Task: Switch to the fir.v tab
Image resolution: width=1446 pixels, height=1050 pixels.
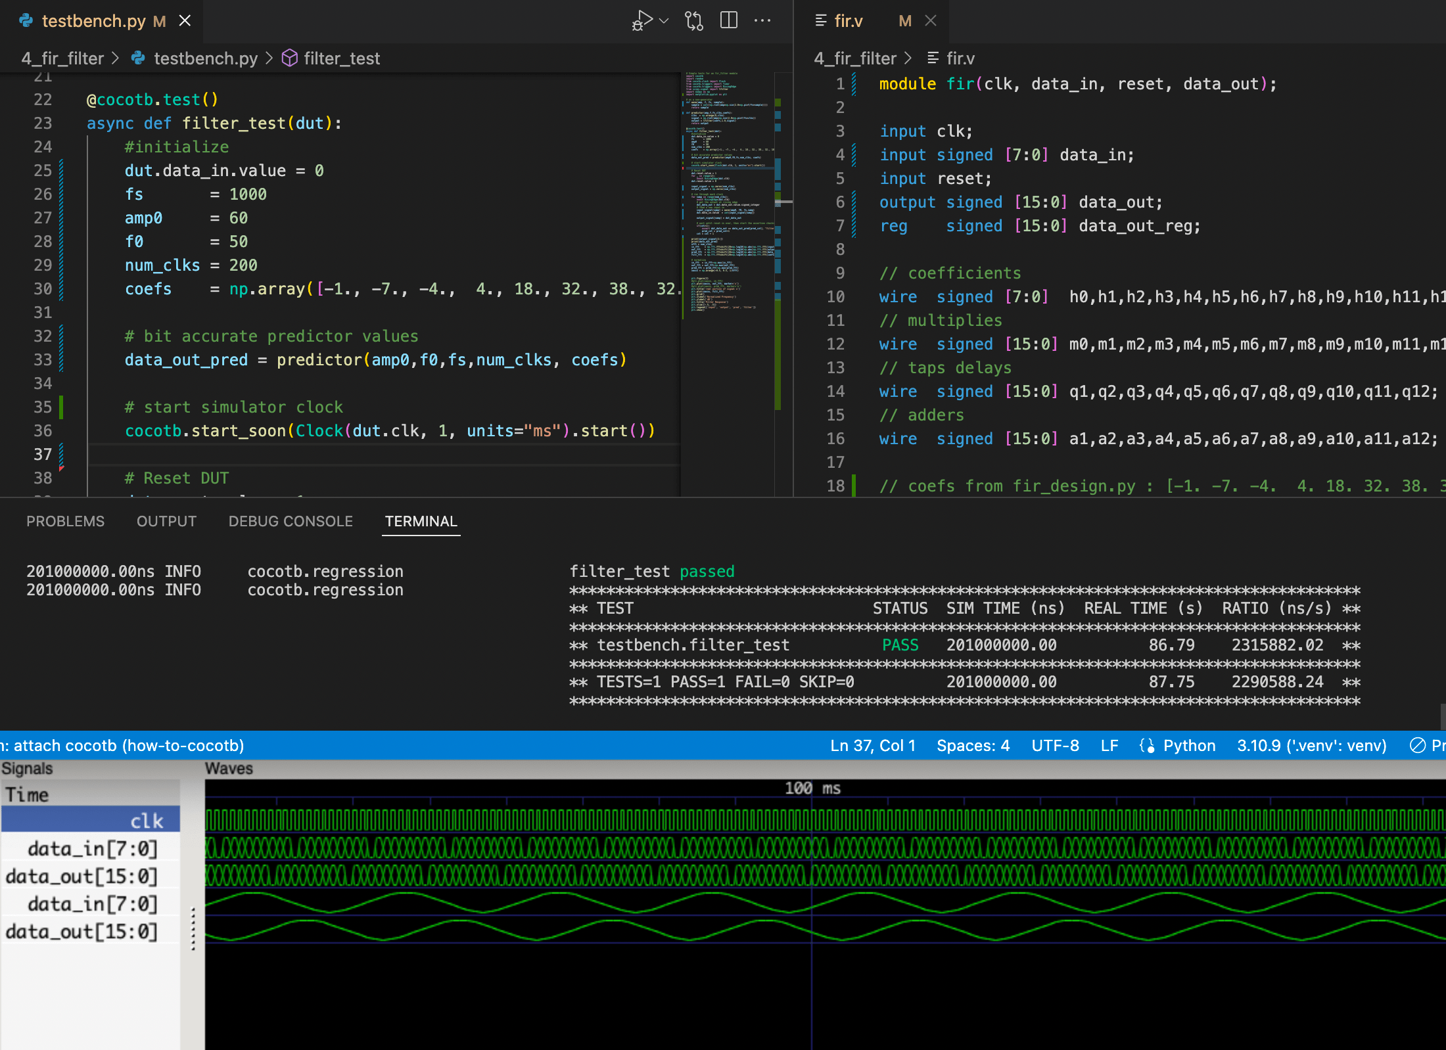Action: pos(848,21)
